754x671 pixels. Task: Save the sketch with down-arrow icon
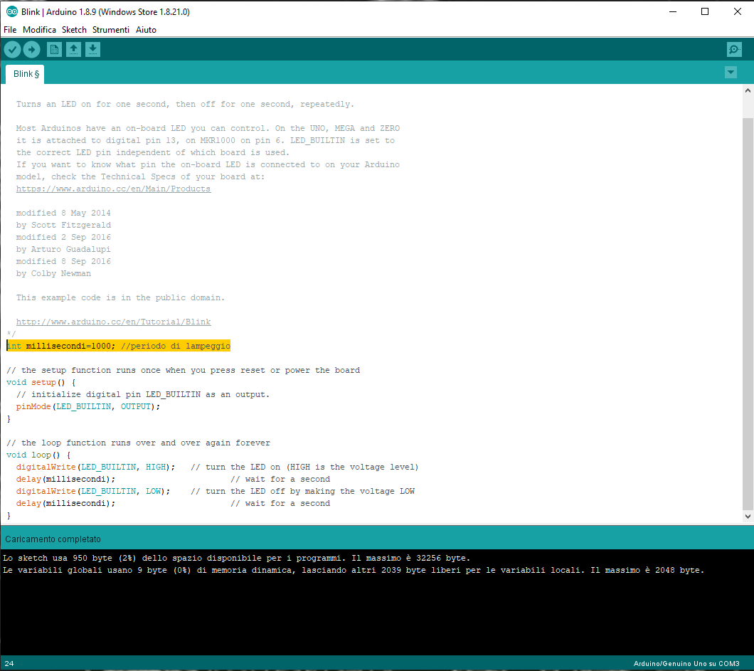[93, 49]
